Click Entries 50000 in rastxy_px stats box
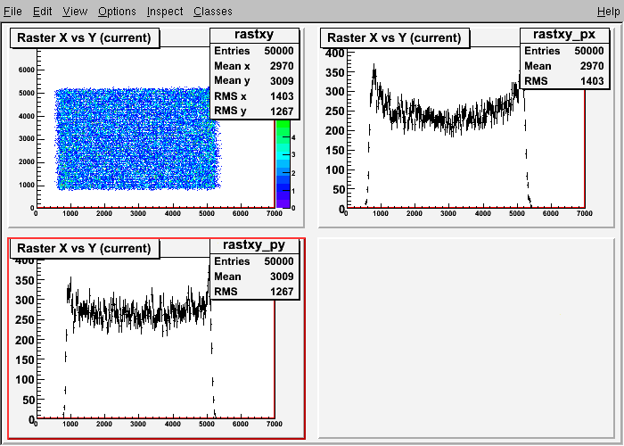The image size is (624, 446). click(564, 51)
